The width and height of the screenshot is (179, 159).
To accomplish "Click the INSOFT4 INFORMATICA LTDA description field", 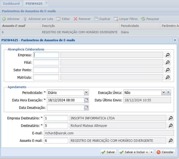I will (118, 118).
